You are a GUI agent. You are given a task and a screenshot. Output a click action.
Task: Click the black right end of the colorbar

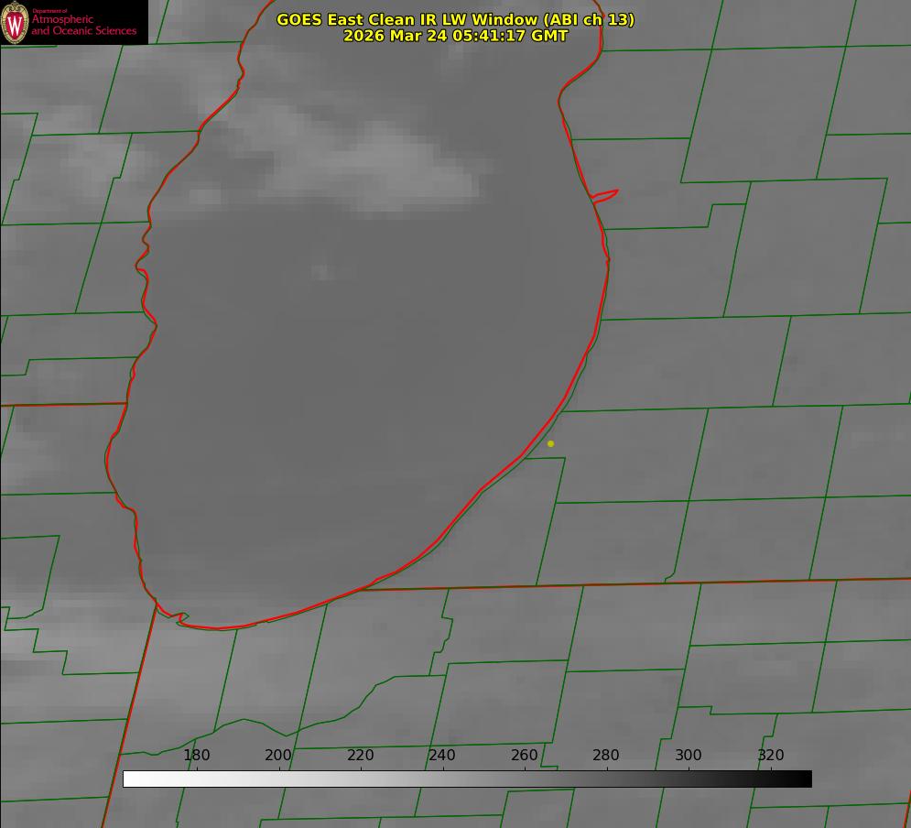[x=804, y=779]
